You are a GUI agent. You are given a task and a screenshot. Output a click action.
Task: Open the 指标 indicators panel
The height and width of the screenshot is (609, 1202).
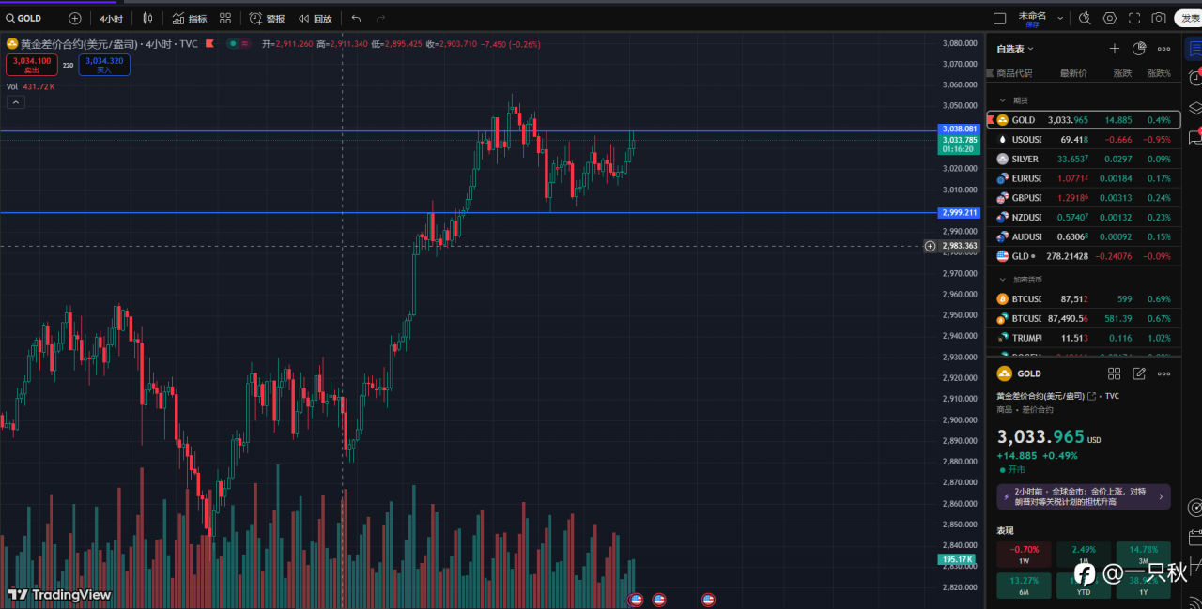coord(189,18)
